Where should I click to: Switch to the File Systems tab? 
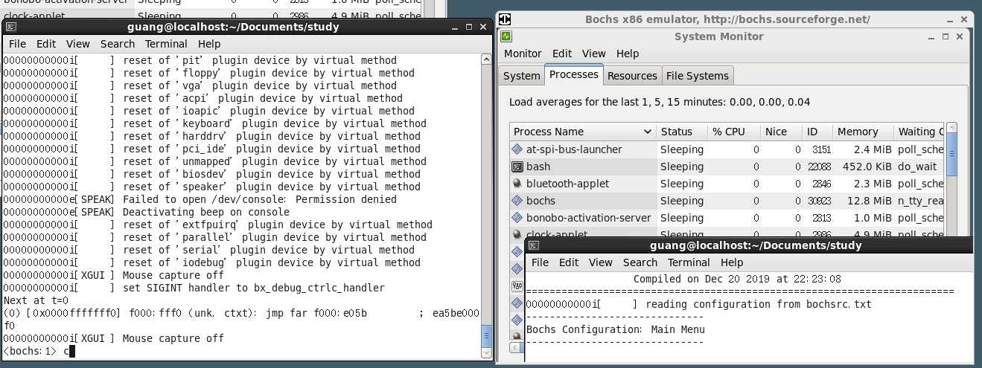tap(698, 76)
